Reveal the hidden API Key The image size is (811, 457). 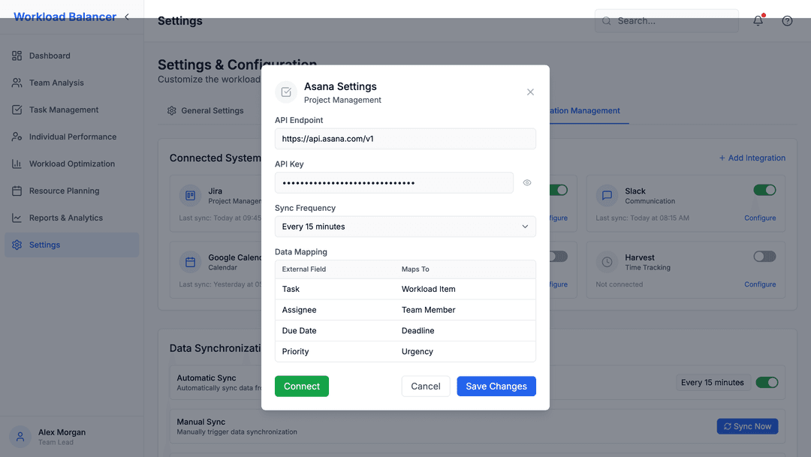(527, 182)
